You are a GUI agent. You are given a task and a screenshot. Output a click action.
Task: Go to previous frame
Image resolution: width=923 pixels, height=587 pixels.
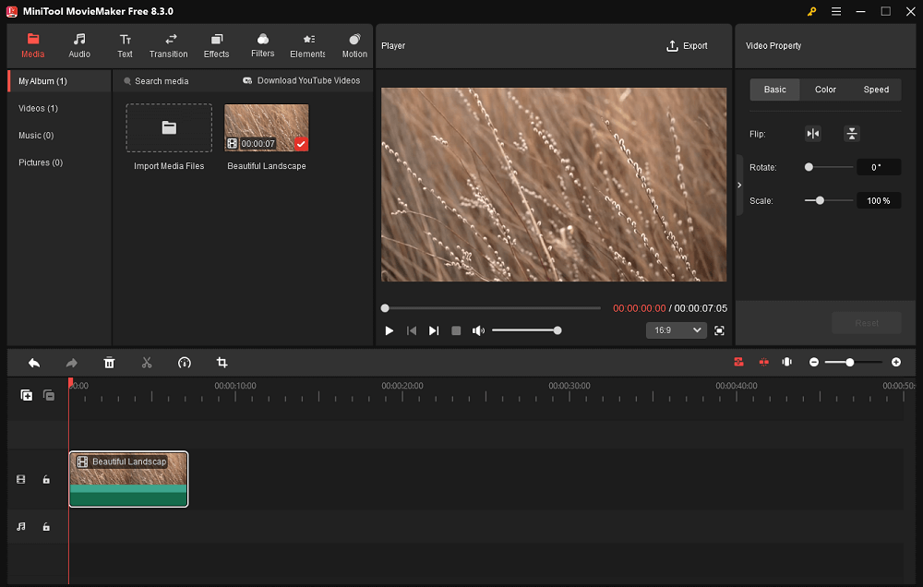coord(412,331)
